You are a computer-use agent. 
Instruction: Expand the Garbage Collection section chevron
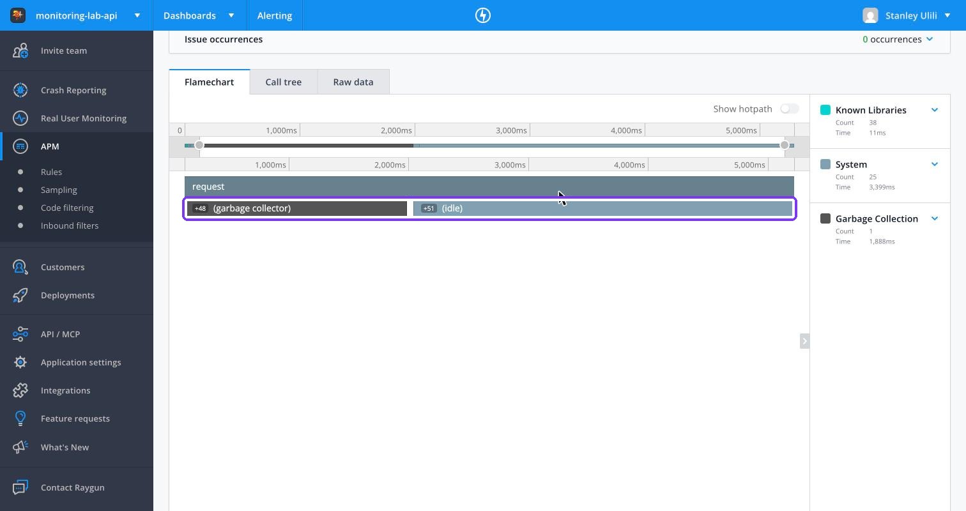coord(935,218)
